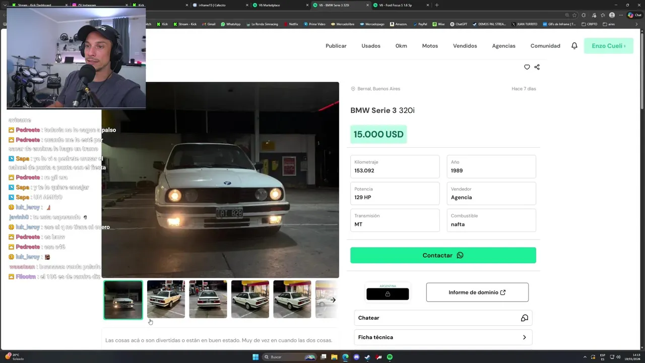Expand the Ficha técnica section
The height and width of the screenshot is (363, 645).
click(x=443, y=337)
